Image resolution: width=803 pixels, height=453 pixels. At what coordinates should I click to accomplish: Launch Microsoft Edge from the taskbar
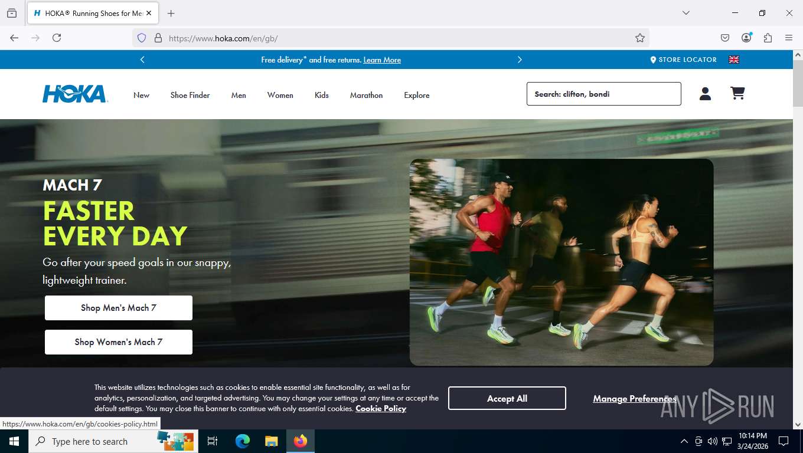click(x=243, y=441)
